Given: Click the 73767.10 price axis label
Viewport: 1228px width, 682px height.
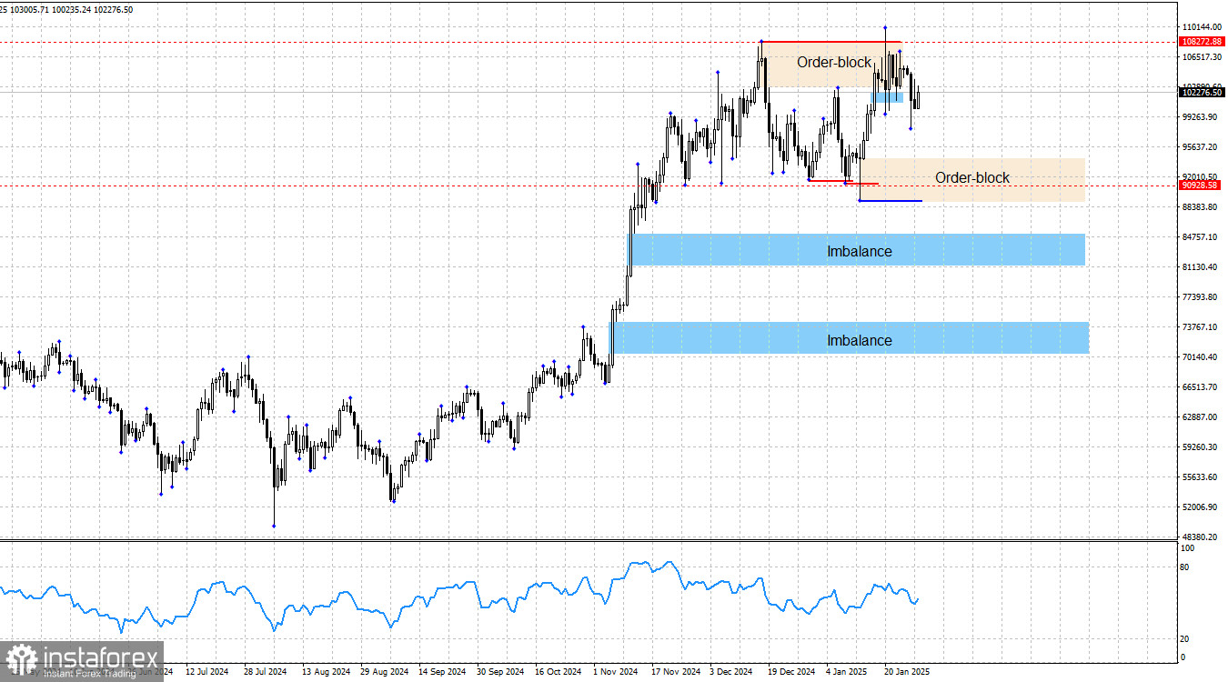Looking at the screenshot, I should [1201, 327].
